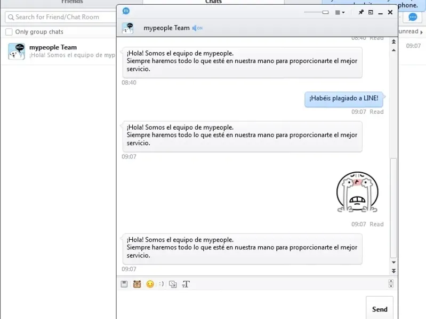Click chat scrollbar thumb

[393, 207]
